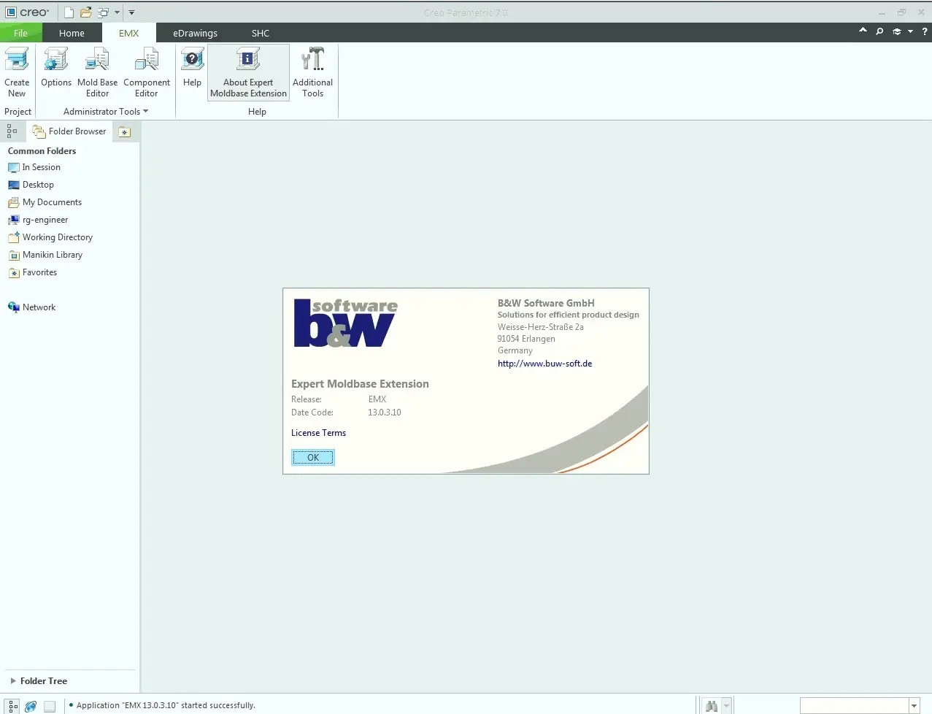Select In Session folder
This screenshot has width=932, height=714.
[x=34, y=167]
